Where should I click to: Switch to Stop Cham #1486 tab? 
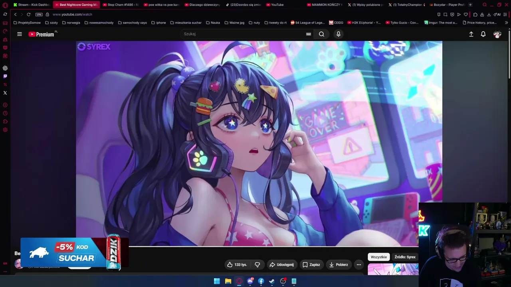coord(120,5)
